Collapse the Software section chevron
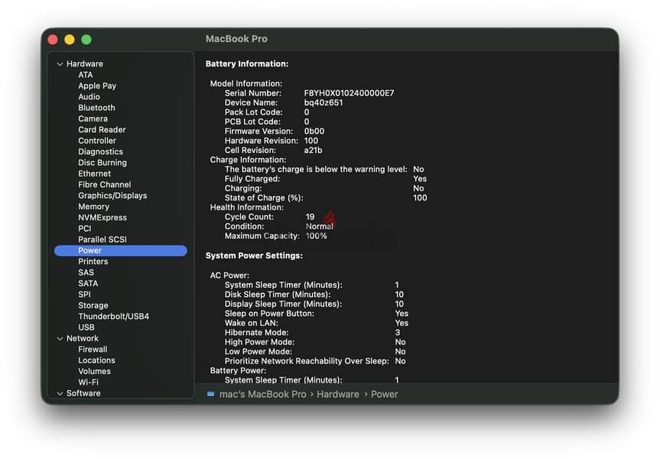The width and height of the screenshot is (660, 459). click(x=60, y=393)
